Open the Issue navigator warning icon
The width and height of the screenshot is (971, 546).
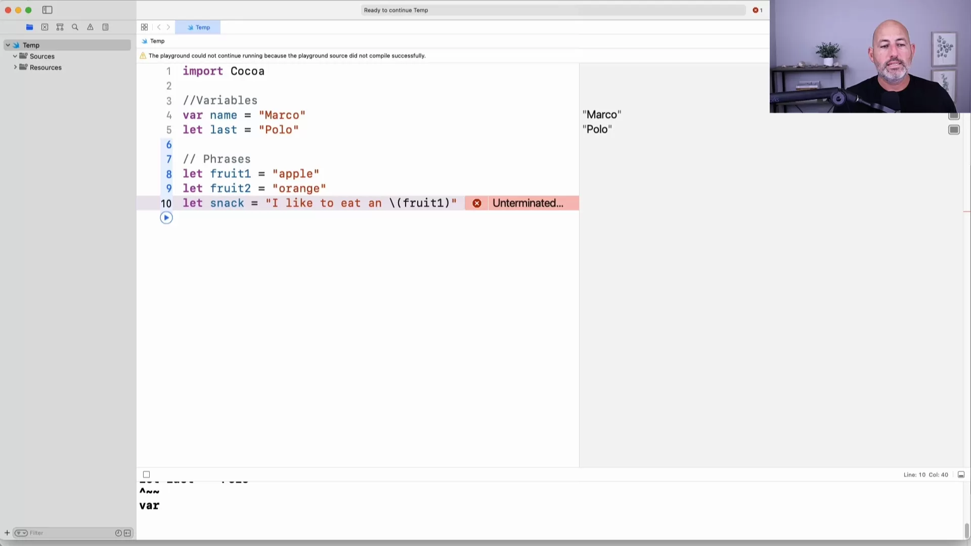pos(90,27)
